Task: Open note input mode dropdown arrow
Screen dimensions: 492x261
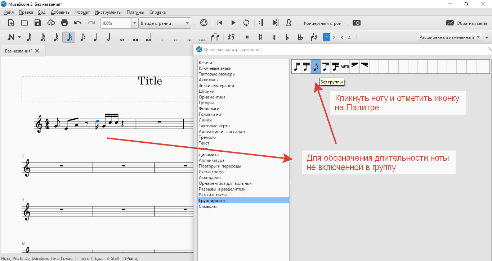Action: tap(19, 37)
